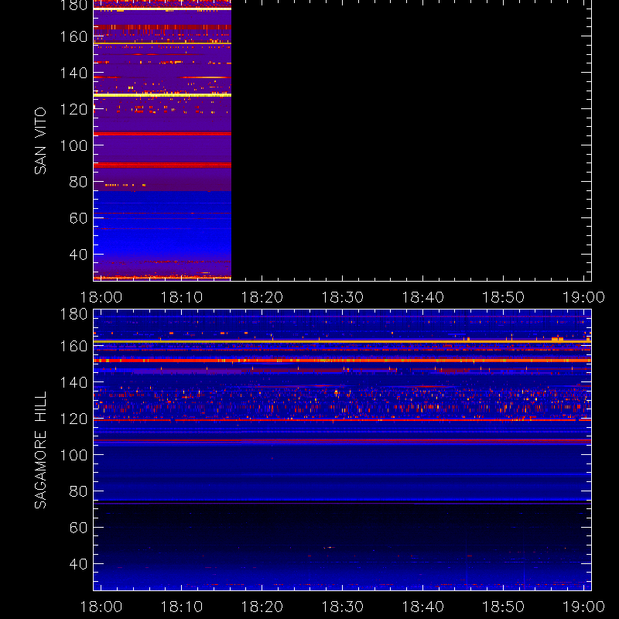Select the 80 tick label on San Vito plot
The image size is (619, 619).
78,182
